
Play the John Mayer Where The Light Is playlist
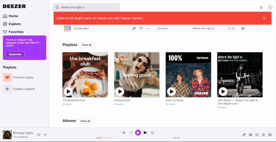[223, 92]
